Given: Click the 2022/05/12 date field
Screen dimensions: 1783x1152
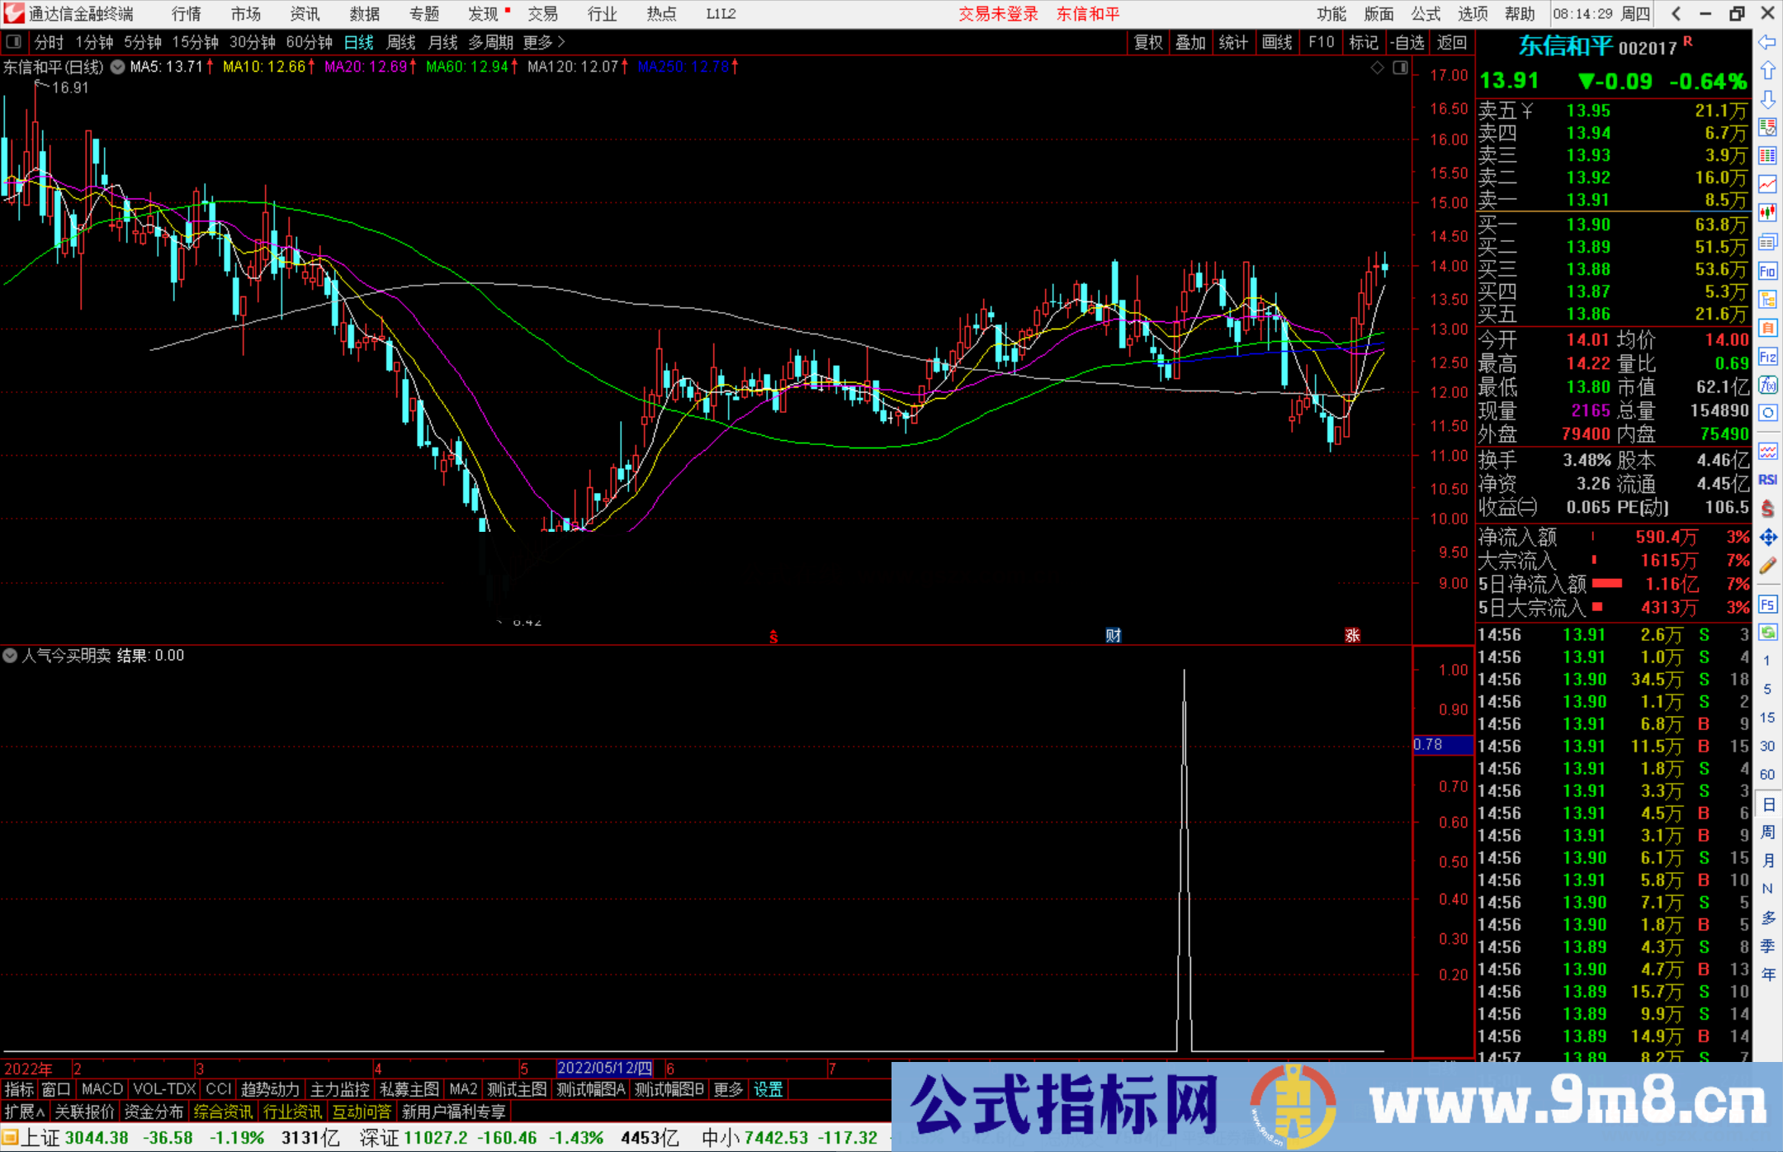Looking at the screenshot, I should click(604, 1068).
